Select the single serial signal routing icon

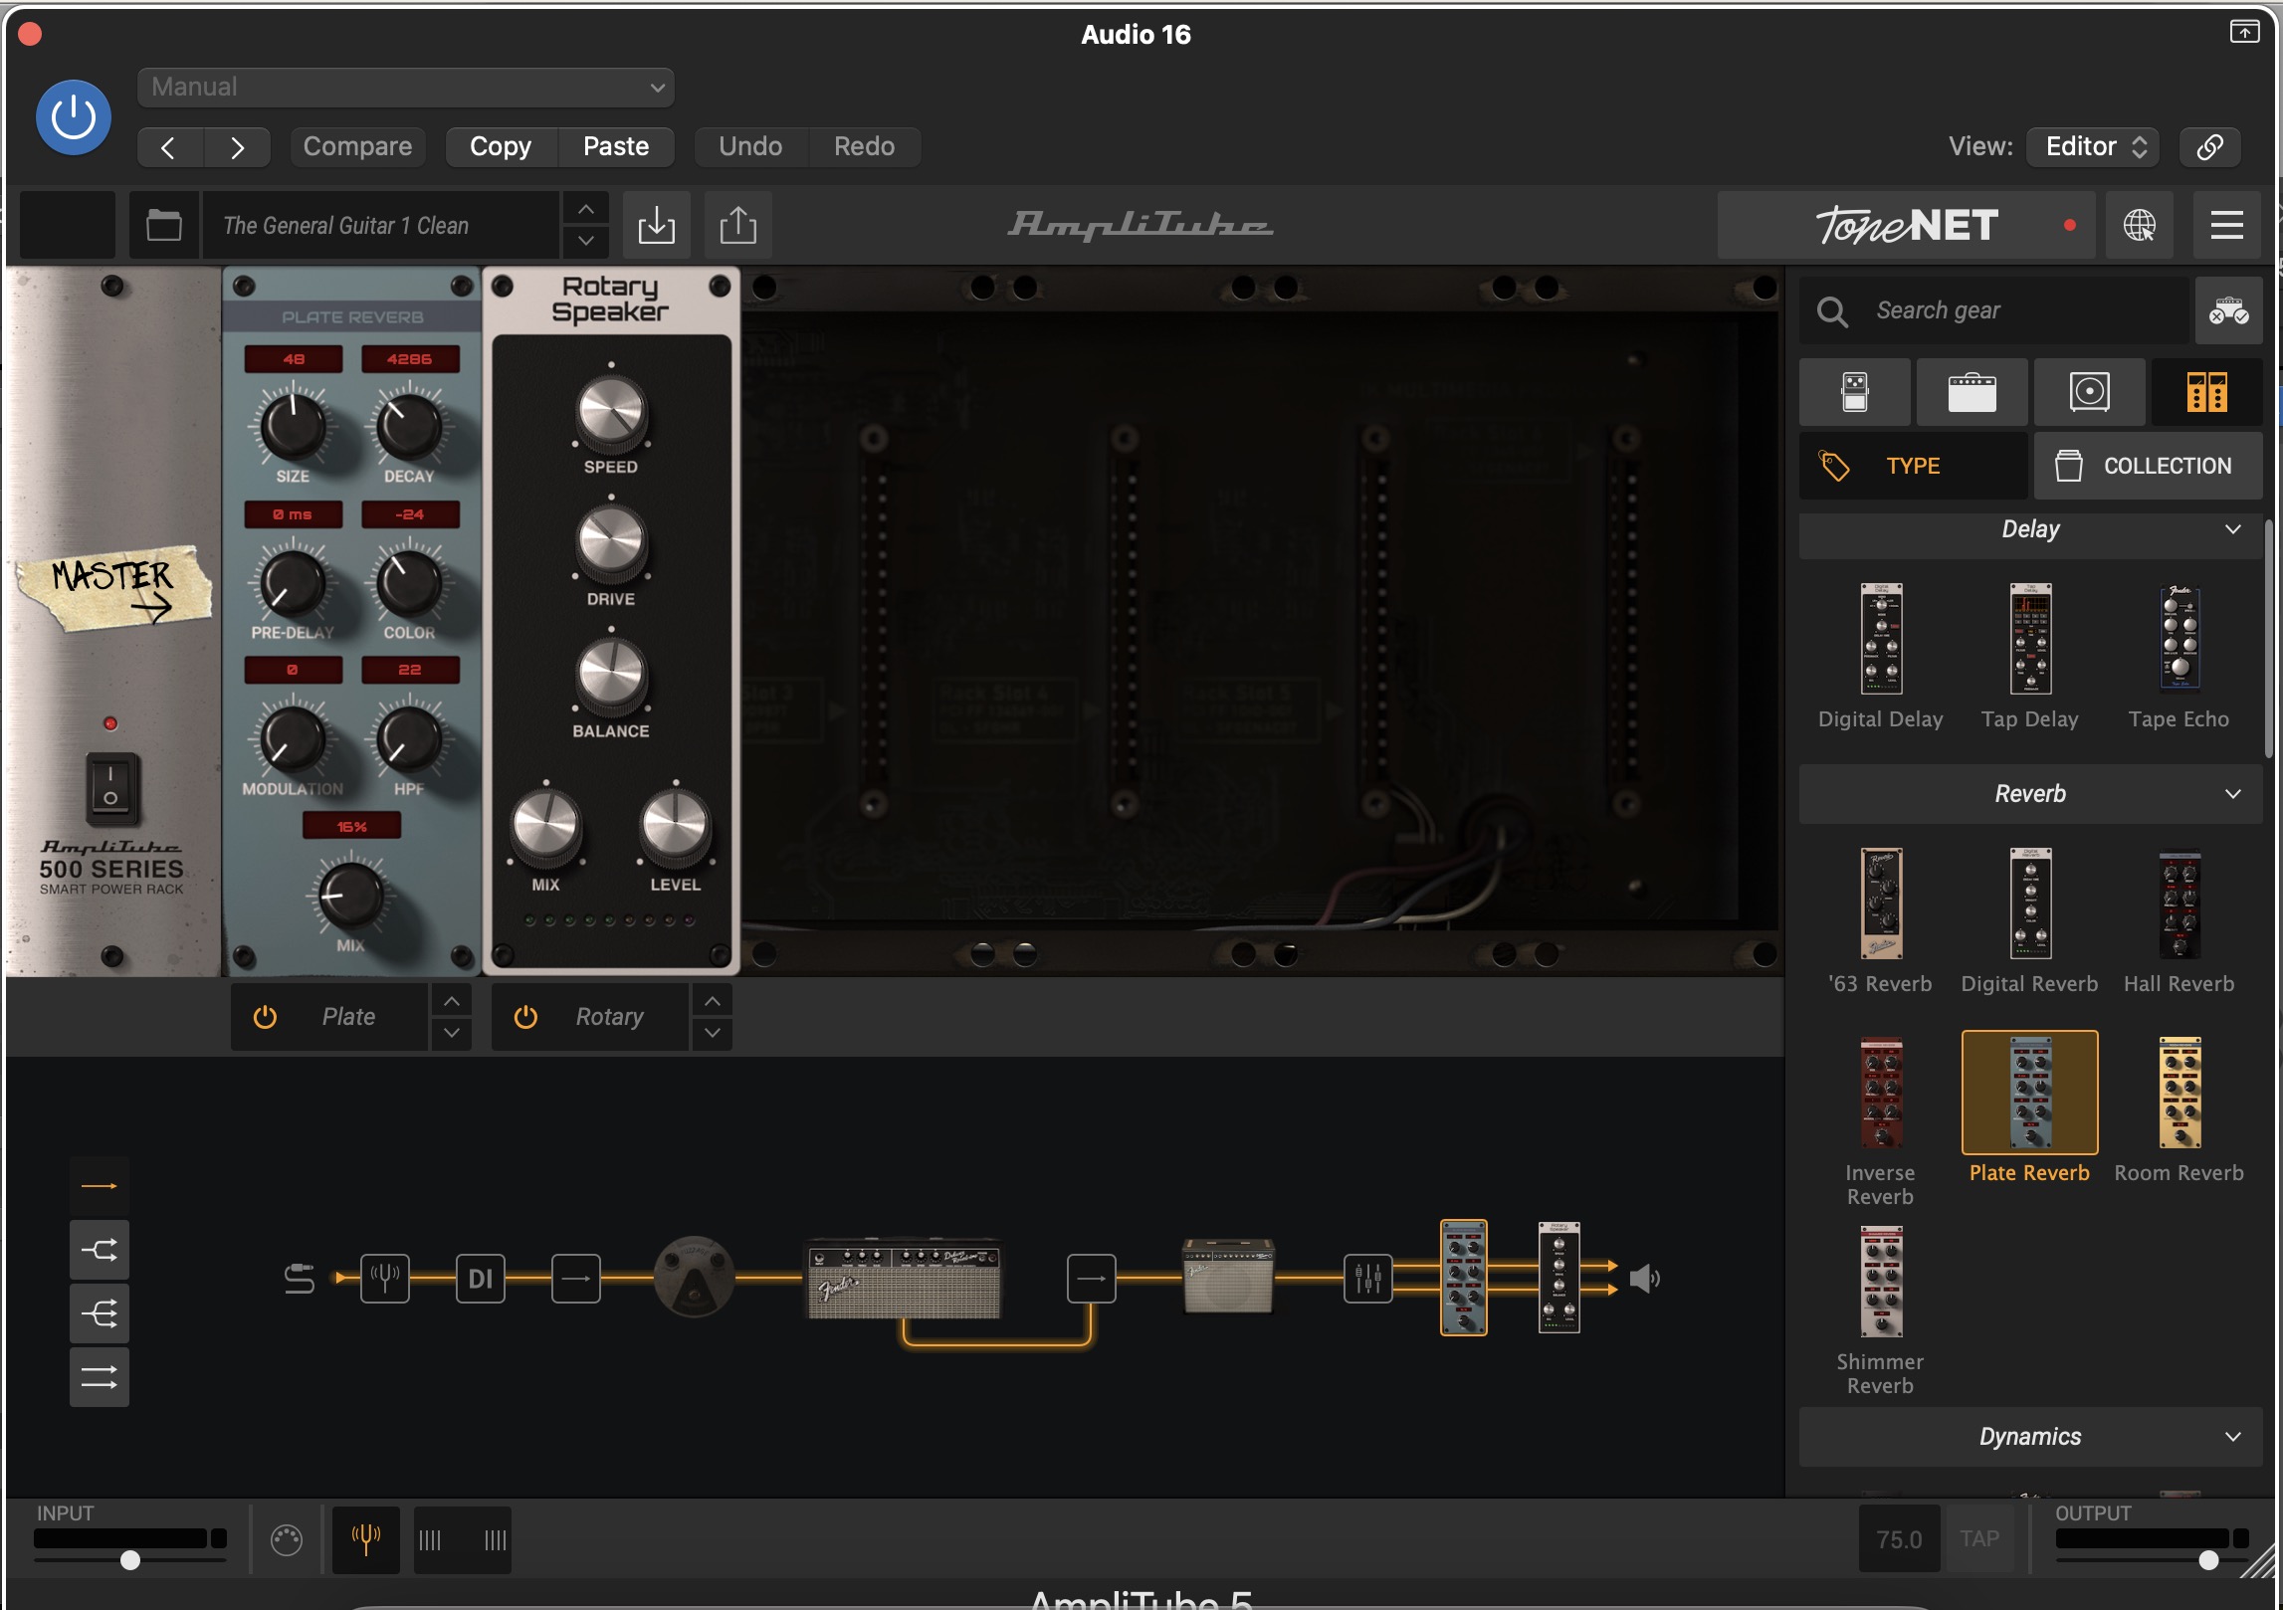tap(100, 1186)
